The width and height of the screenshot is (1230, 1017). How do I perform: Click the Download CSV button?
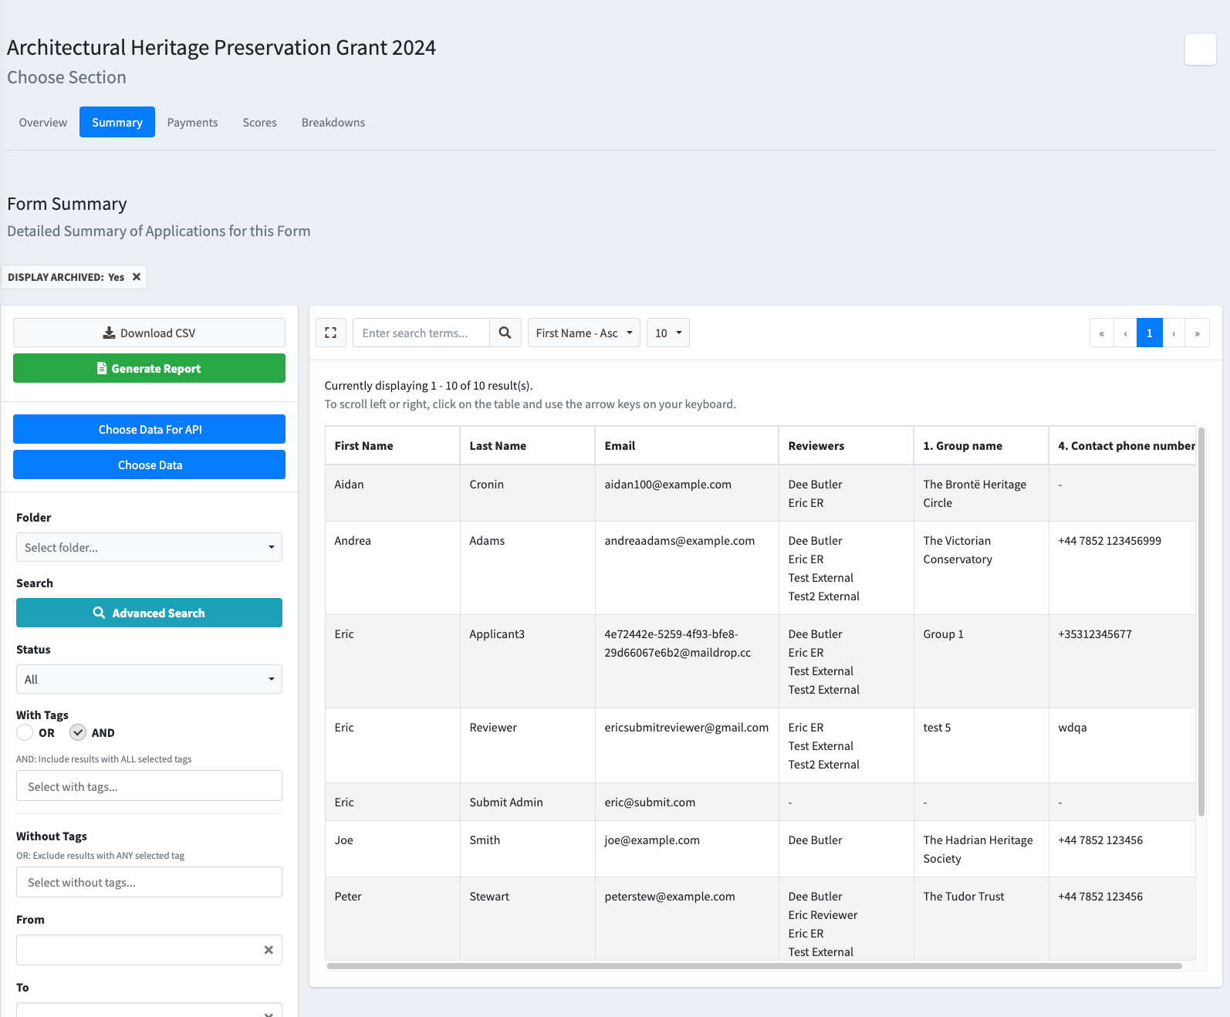(149, 333)
